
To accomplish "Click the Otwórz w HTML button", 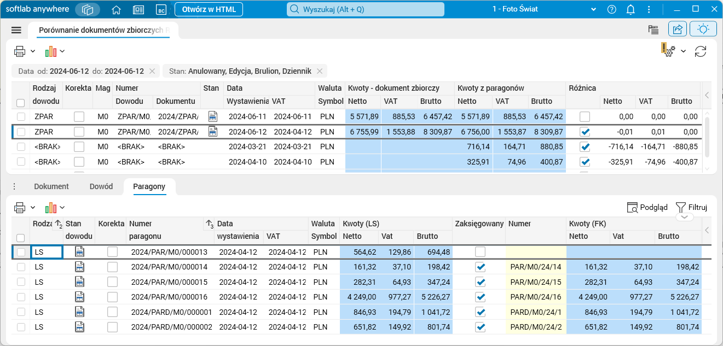I will (209, 9).
